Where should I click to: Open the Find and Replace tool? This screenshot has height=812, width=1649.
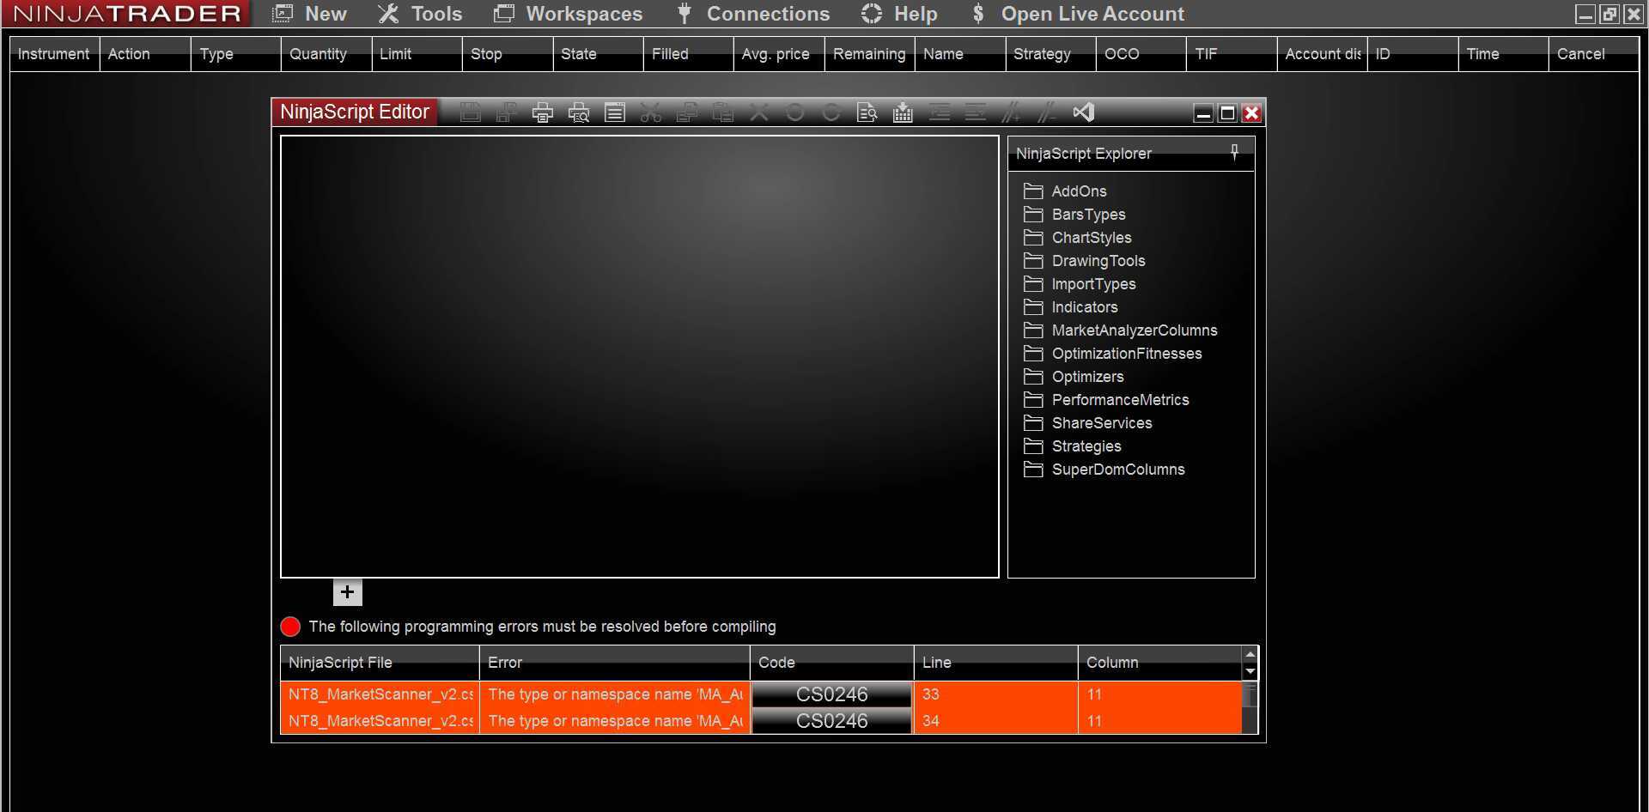pyautogui.click(x=867, y=112)
